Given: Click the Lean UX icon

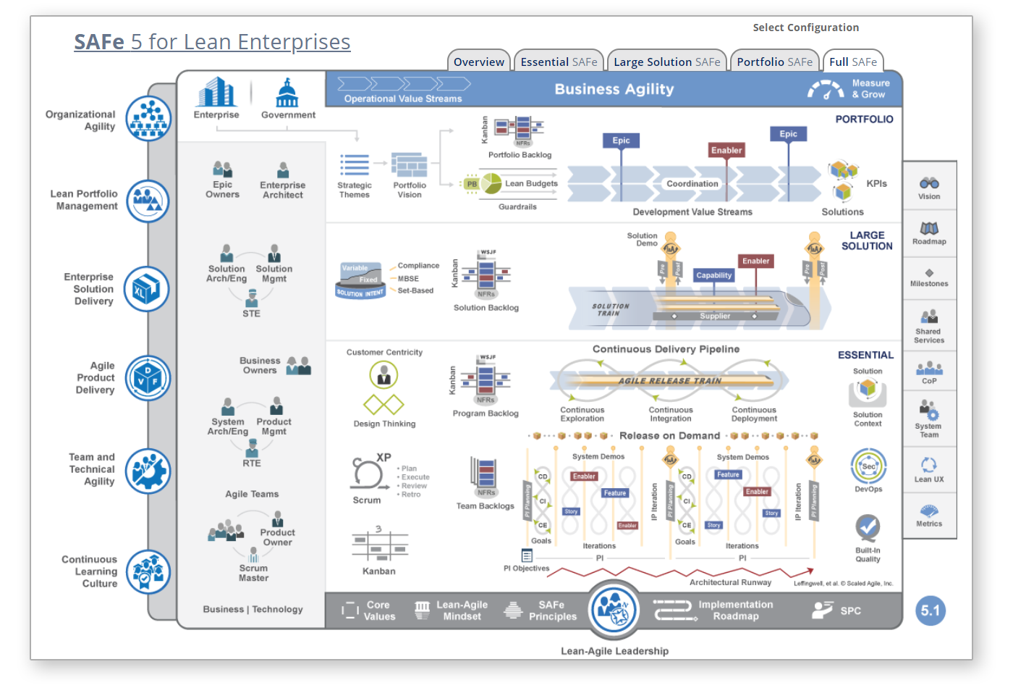Looking at the screenshot, I should pyautogui.click(x=929, y=464).
